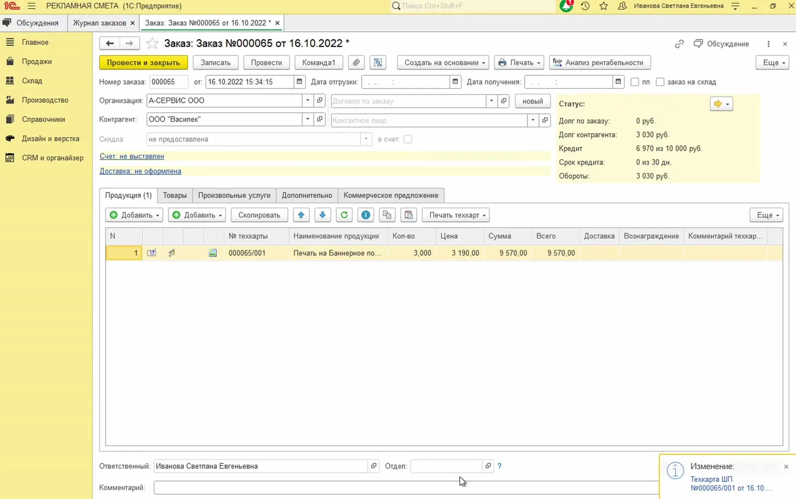Expand "Печать техкарт" dropdown

456,215
